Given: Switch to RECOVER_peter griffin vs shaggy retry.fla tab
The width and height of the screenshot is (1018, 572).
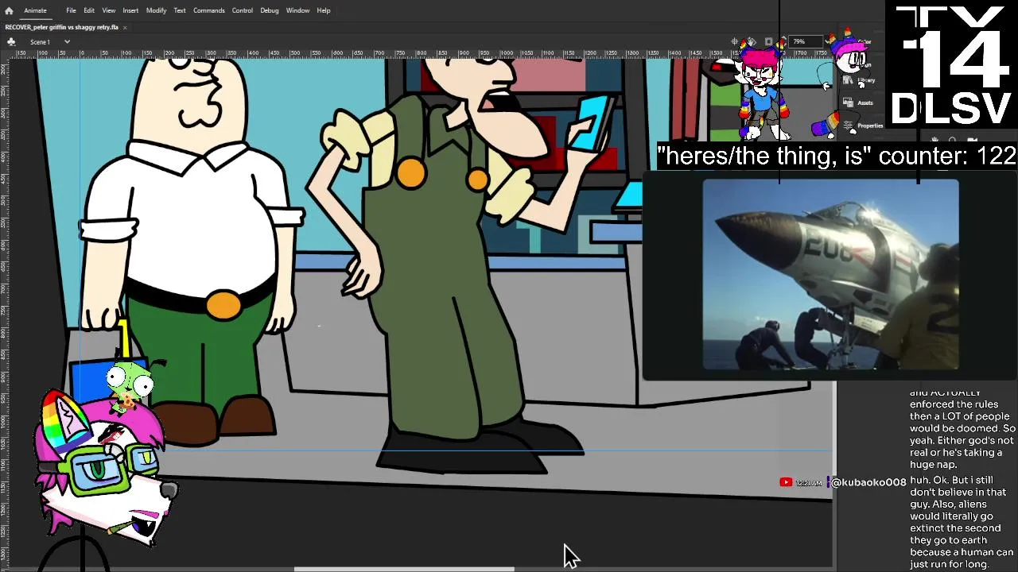Looking at the screenshot, I should (62, 27).
